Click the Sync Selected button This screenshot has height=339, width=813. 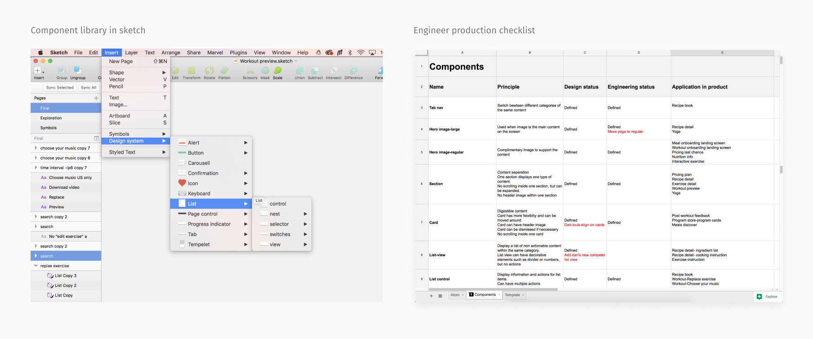(x=60, y=88)
